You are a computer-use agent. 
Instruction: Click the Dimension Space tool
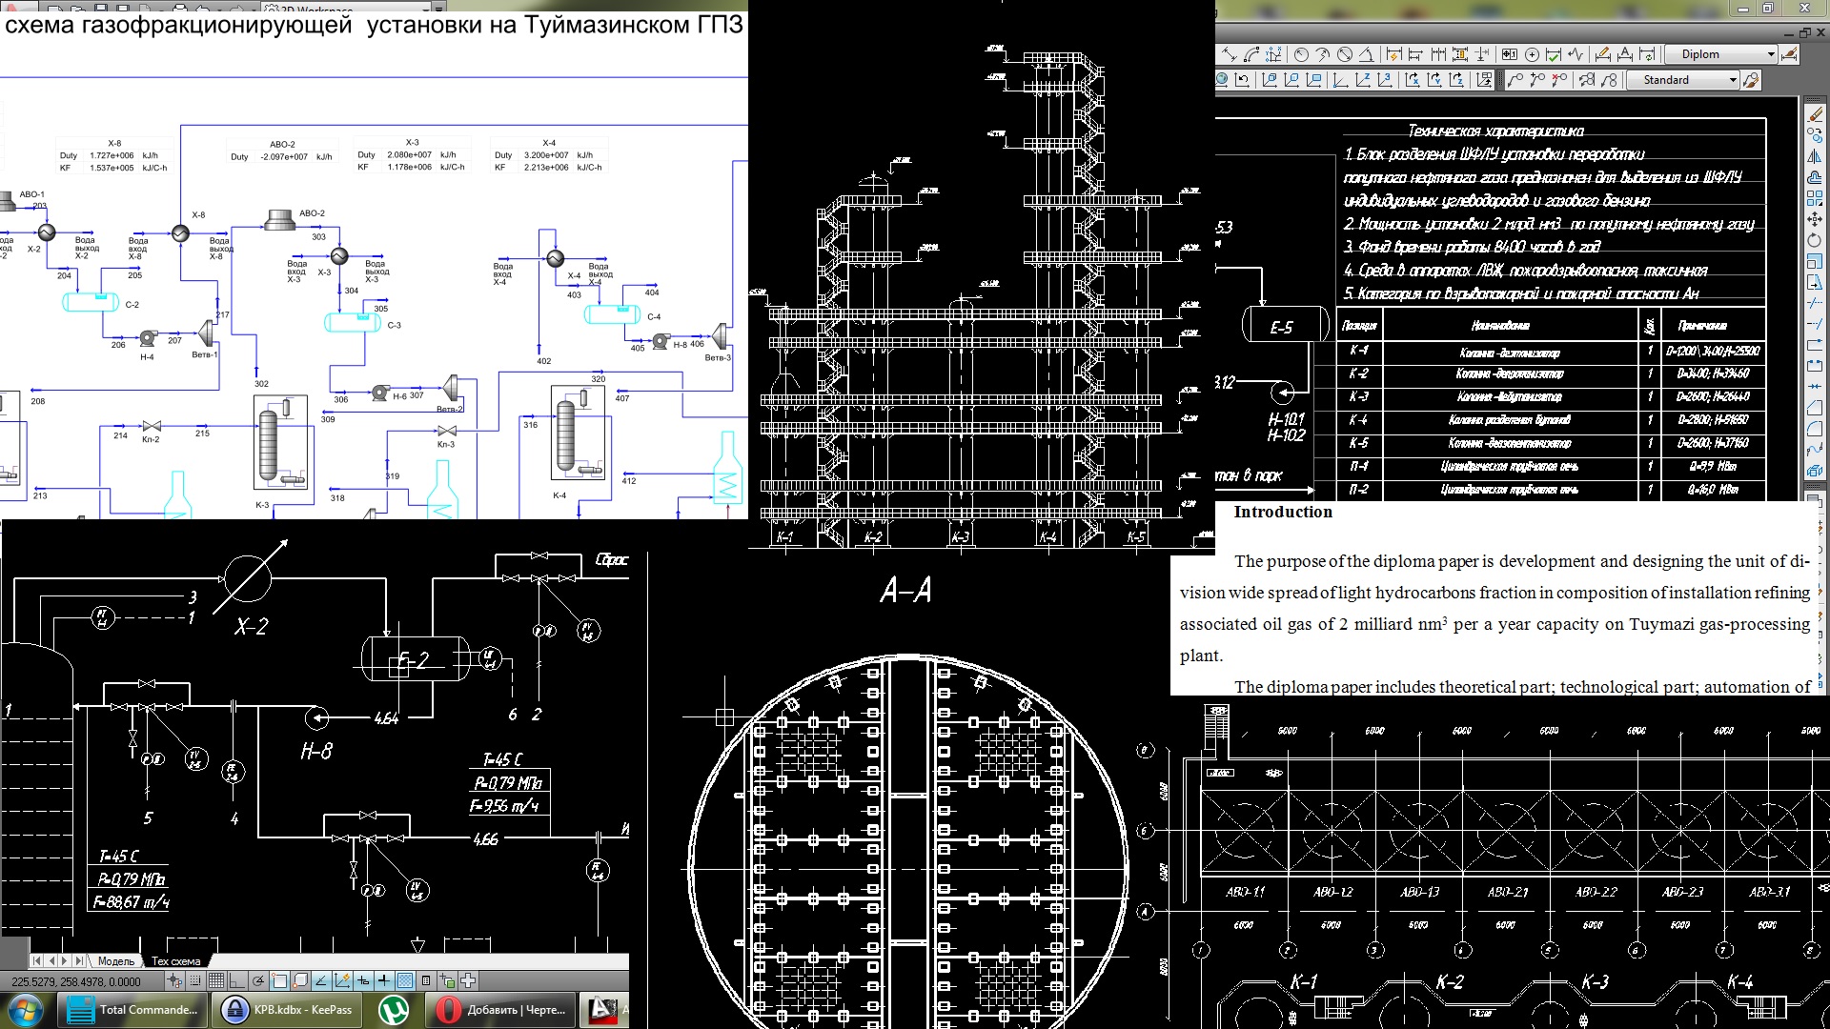pos(1460,54)
